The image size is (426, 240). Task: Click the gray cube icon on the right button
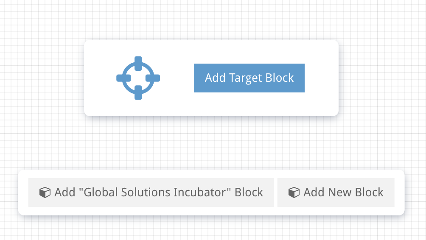[294, 193]
